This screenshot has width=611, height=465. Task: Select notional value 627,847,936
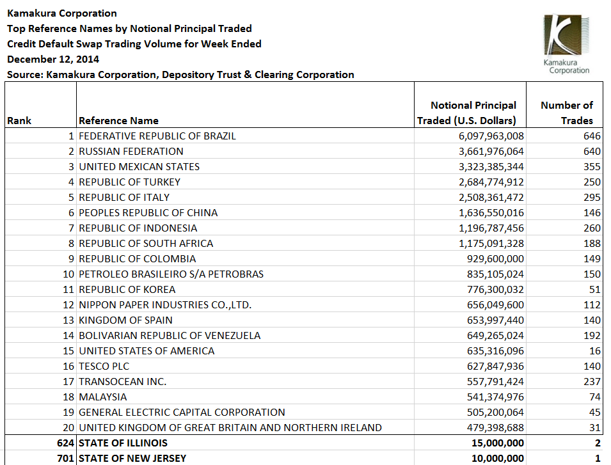(x=496, y=366)
